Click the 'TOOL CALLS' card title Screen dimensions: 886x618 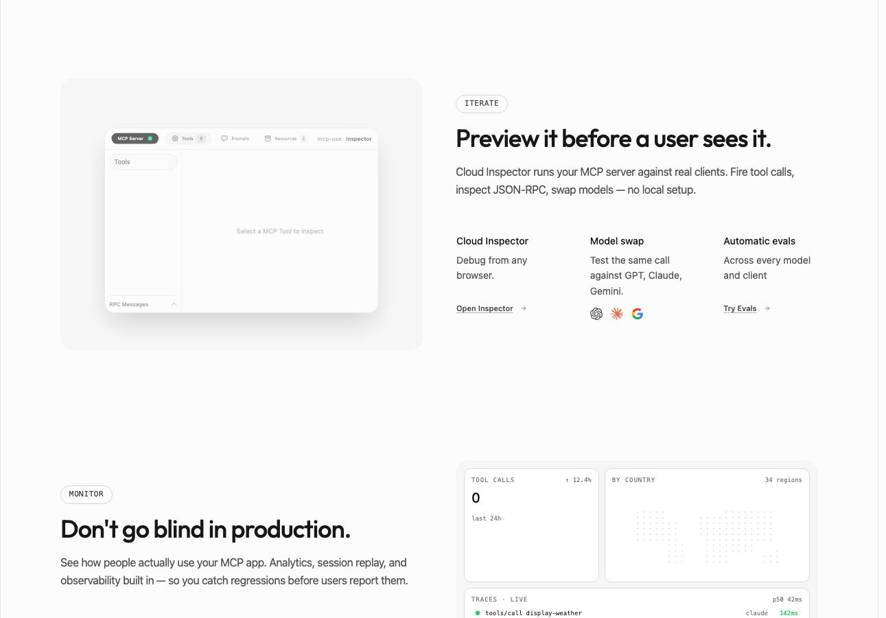pos(493,480)
